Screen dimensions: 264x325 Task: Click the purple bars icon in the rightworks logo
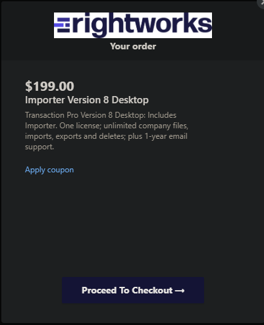click(x=62, y=25)
